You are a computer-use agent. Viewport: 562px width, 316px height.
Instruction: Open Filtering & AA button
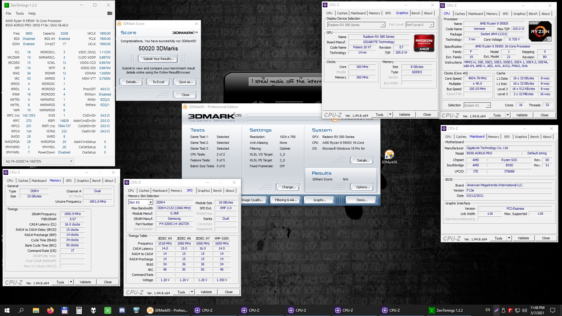[x=286, y=200]
